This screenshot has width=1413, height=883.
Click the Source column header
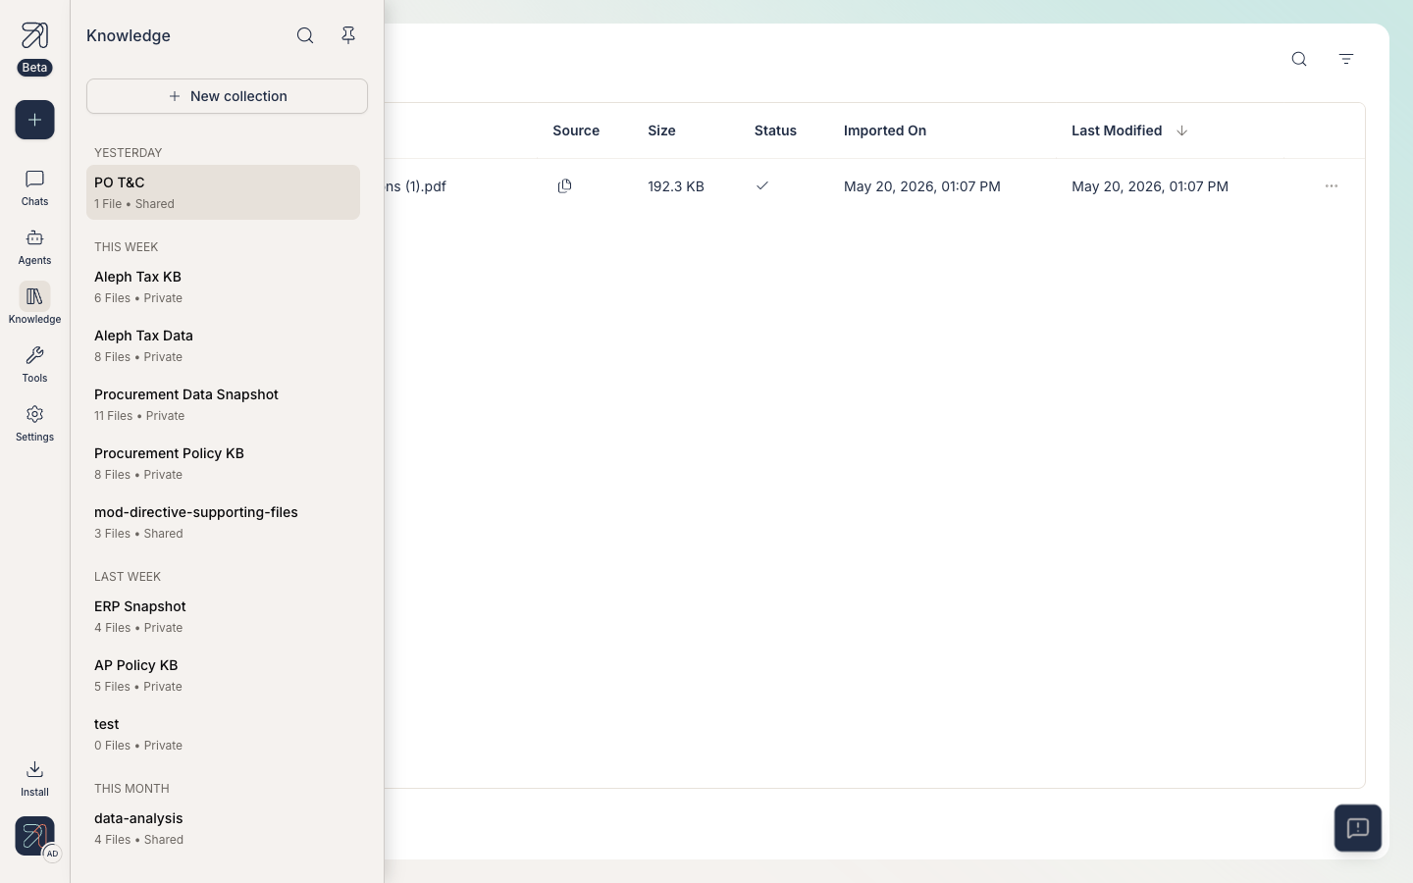[x=576, y=130]
